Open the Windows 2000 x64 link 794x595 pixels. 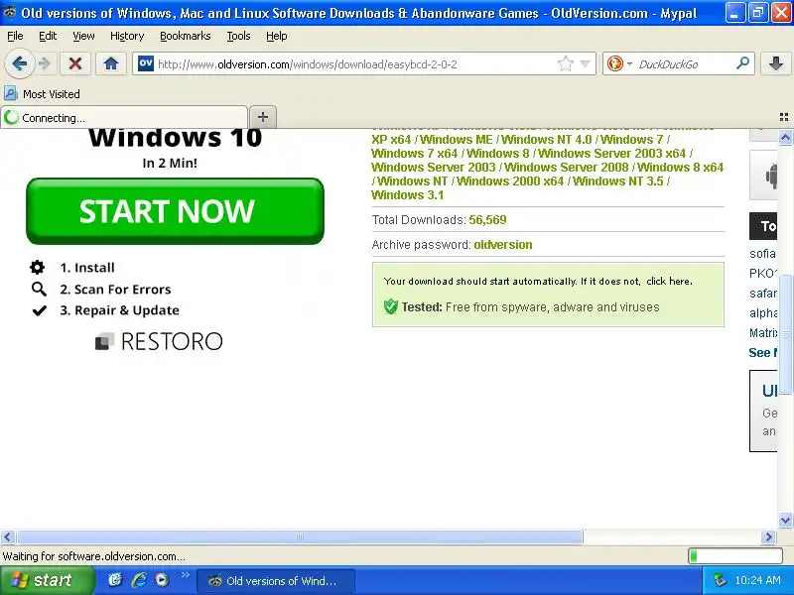[510, 181]
